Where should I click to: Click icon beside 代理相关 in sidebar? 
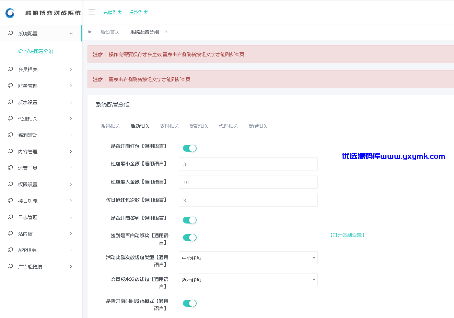pyautogui.click(x=10, y=118)
